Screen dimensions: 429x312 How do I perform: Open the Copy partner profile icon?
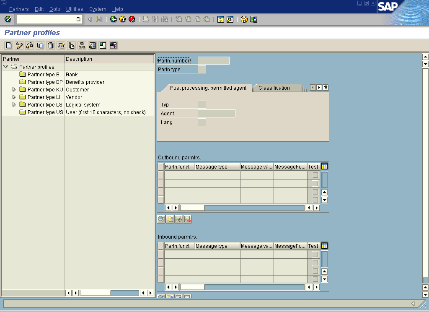click(40, 45)
